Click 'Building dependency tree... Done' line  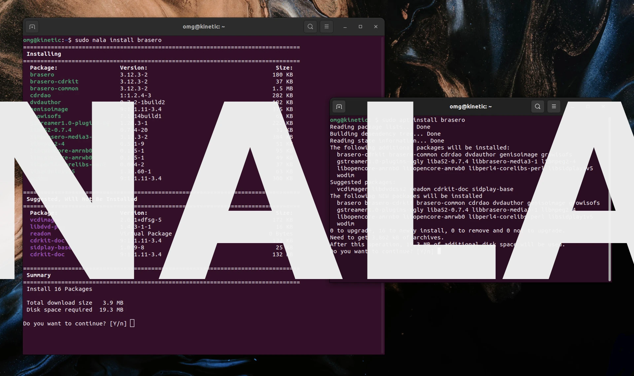[x=385, y=134]
